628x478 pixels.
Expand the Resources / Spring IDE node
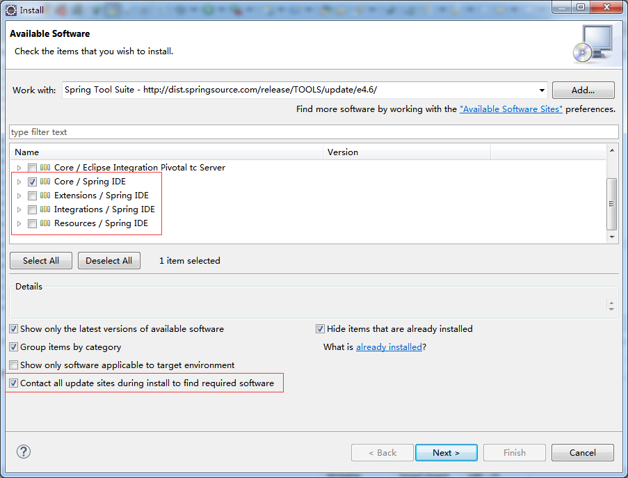(x=19, y=223)
